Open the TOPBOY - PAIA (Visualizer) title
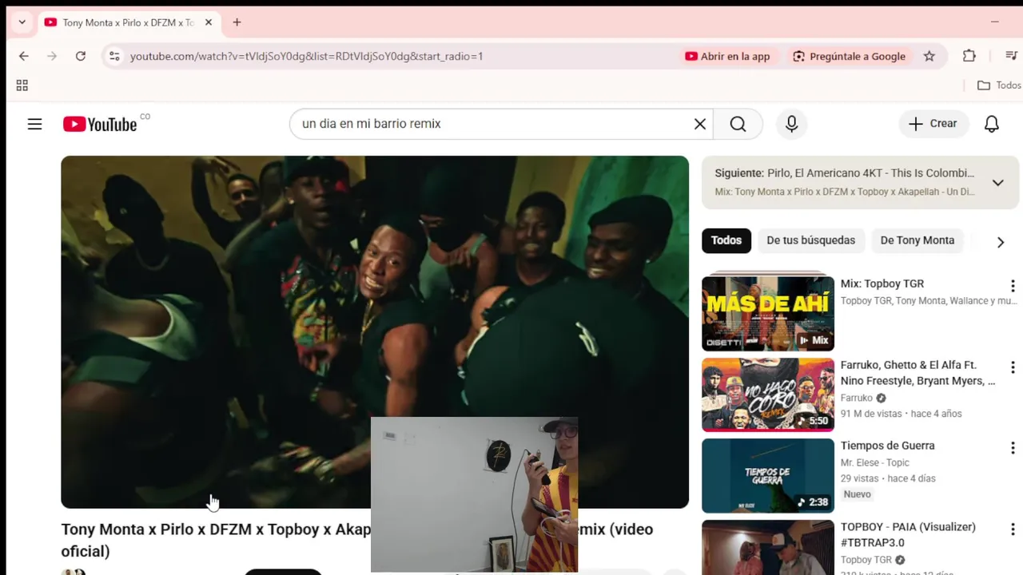This screenshot has height=575, width=1023. (908, 535)
